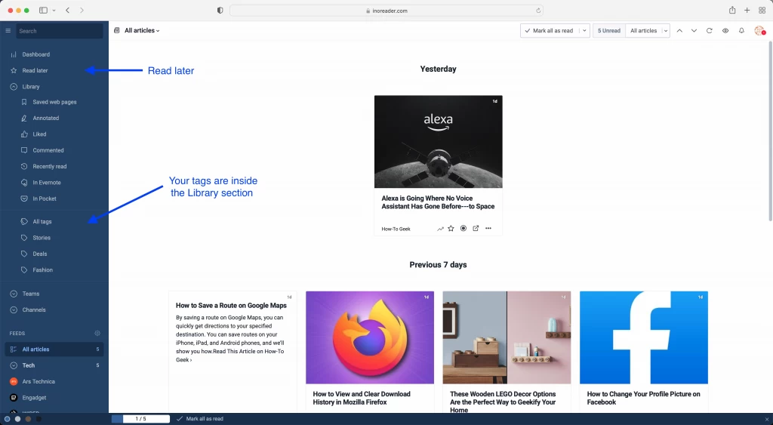Open Read later in the sidebar
This screenshot has height=425, width=773.
(35, 70)
